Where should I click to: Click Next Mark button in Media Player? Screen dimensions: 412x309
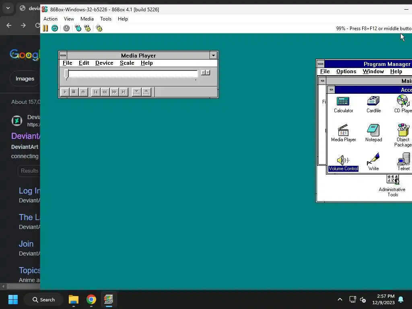point(124,92)
